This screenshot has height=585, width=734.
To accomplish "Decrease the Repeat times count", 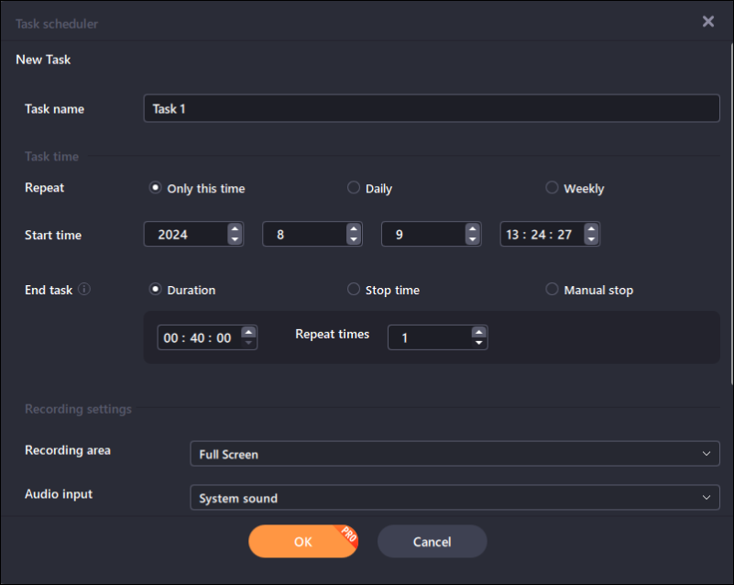I will pos(478,344).
